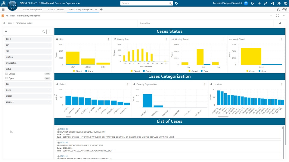Open case 1680039 link
Image resolution: width=289 pixels, height=162 pixels.
(x=64, y=129)
